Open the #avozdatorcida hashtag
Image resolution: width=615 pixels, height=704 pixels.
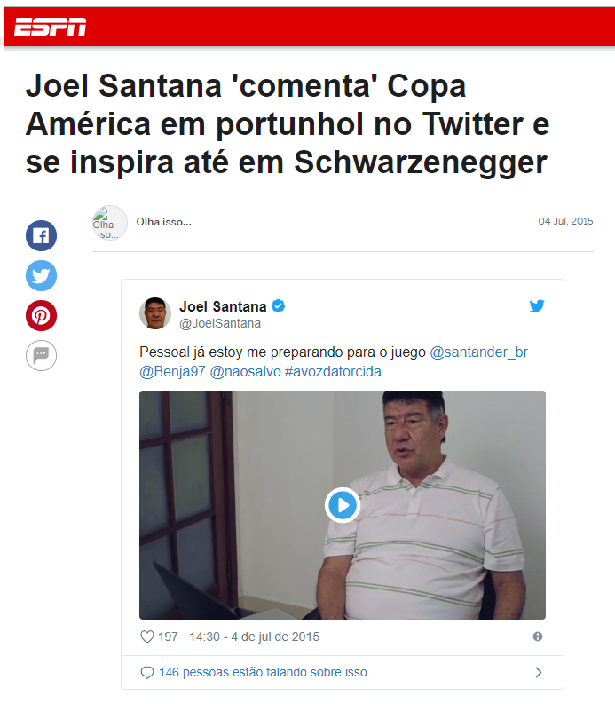[x=333, y=372]
